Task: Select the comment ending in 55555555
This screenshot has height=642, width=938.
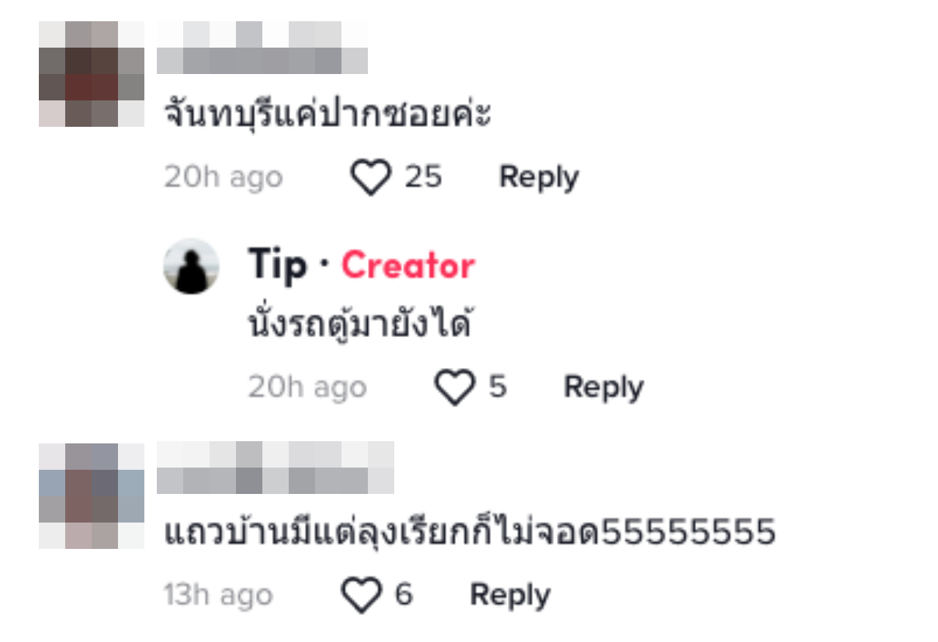Action: pos(470,532)
